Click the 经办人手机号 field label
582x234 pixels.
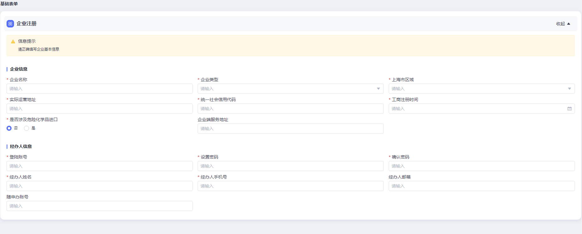tap(214, 177)
